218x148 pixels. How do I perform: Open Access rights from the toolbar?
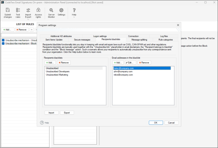tap(38, 13)
